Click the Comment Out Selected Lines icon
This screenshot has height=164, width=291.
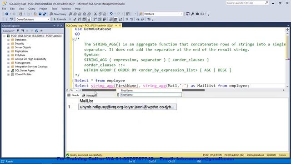[127, 19]
